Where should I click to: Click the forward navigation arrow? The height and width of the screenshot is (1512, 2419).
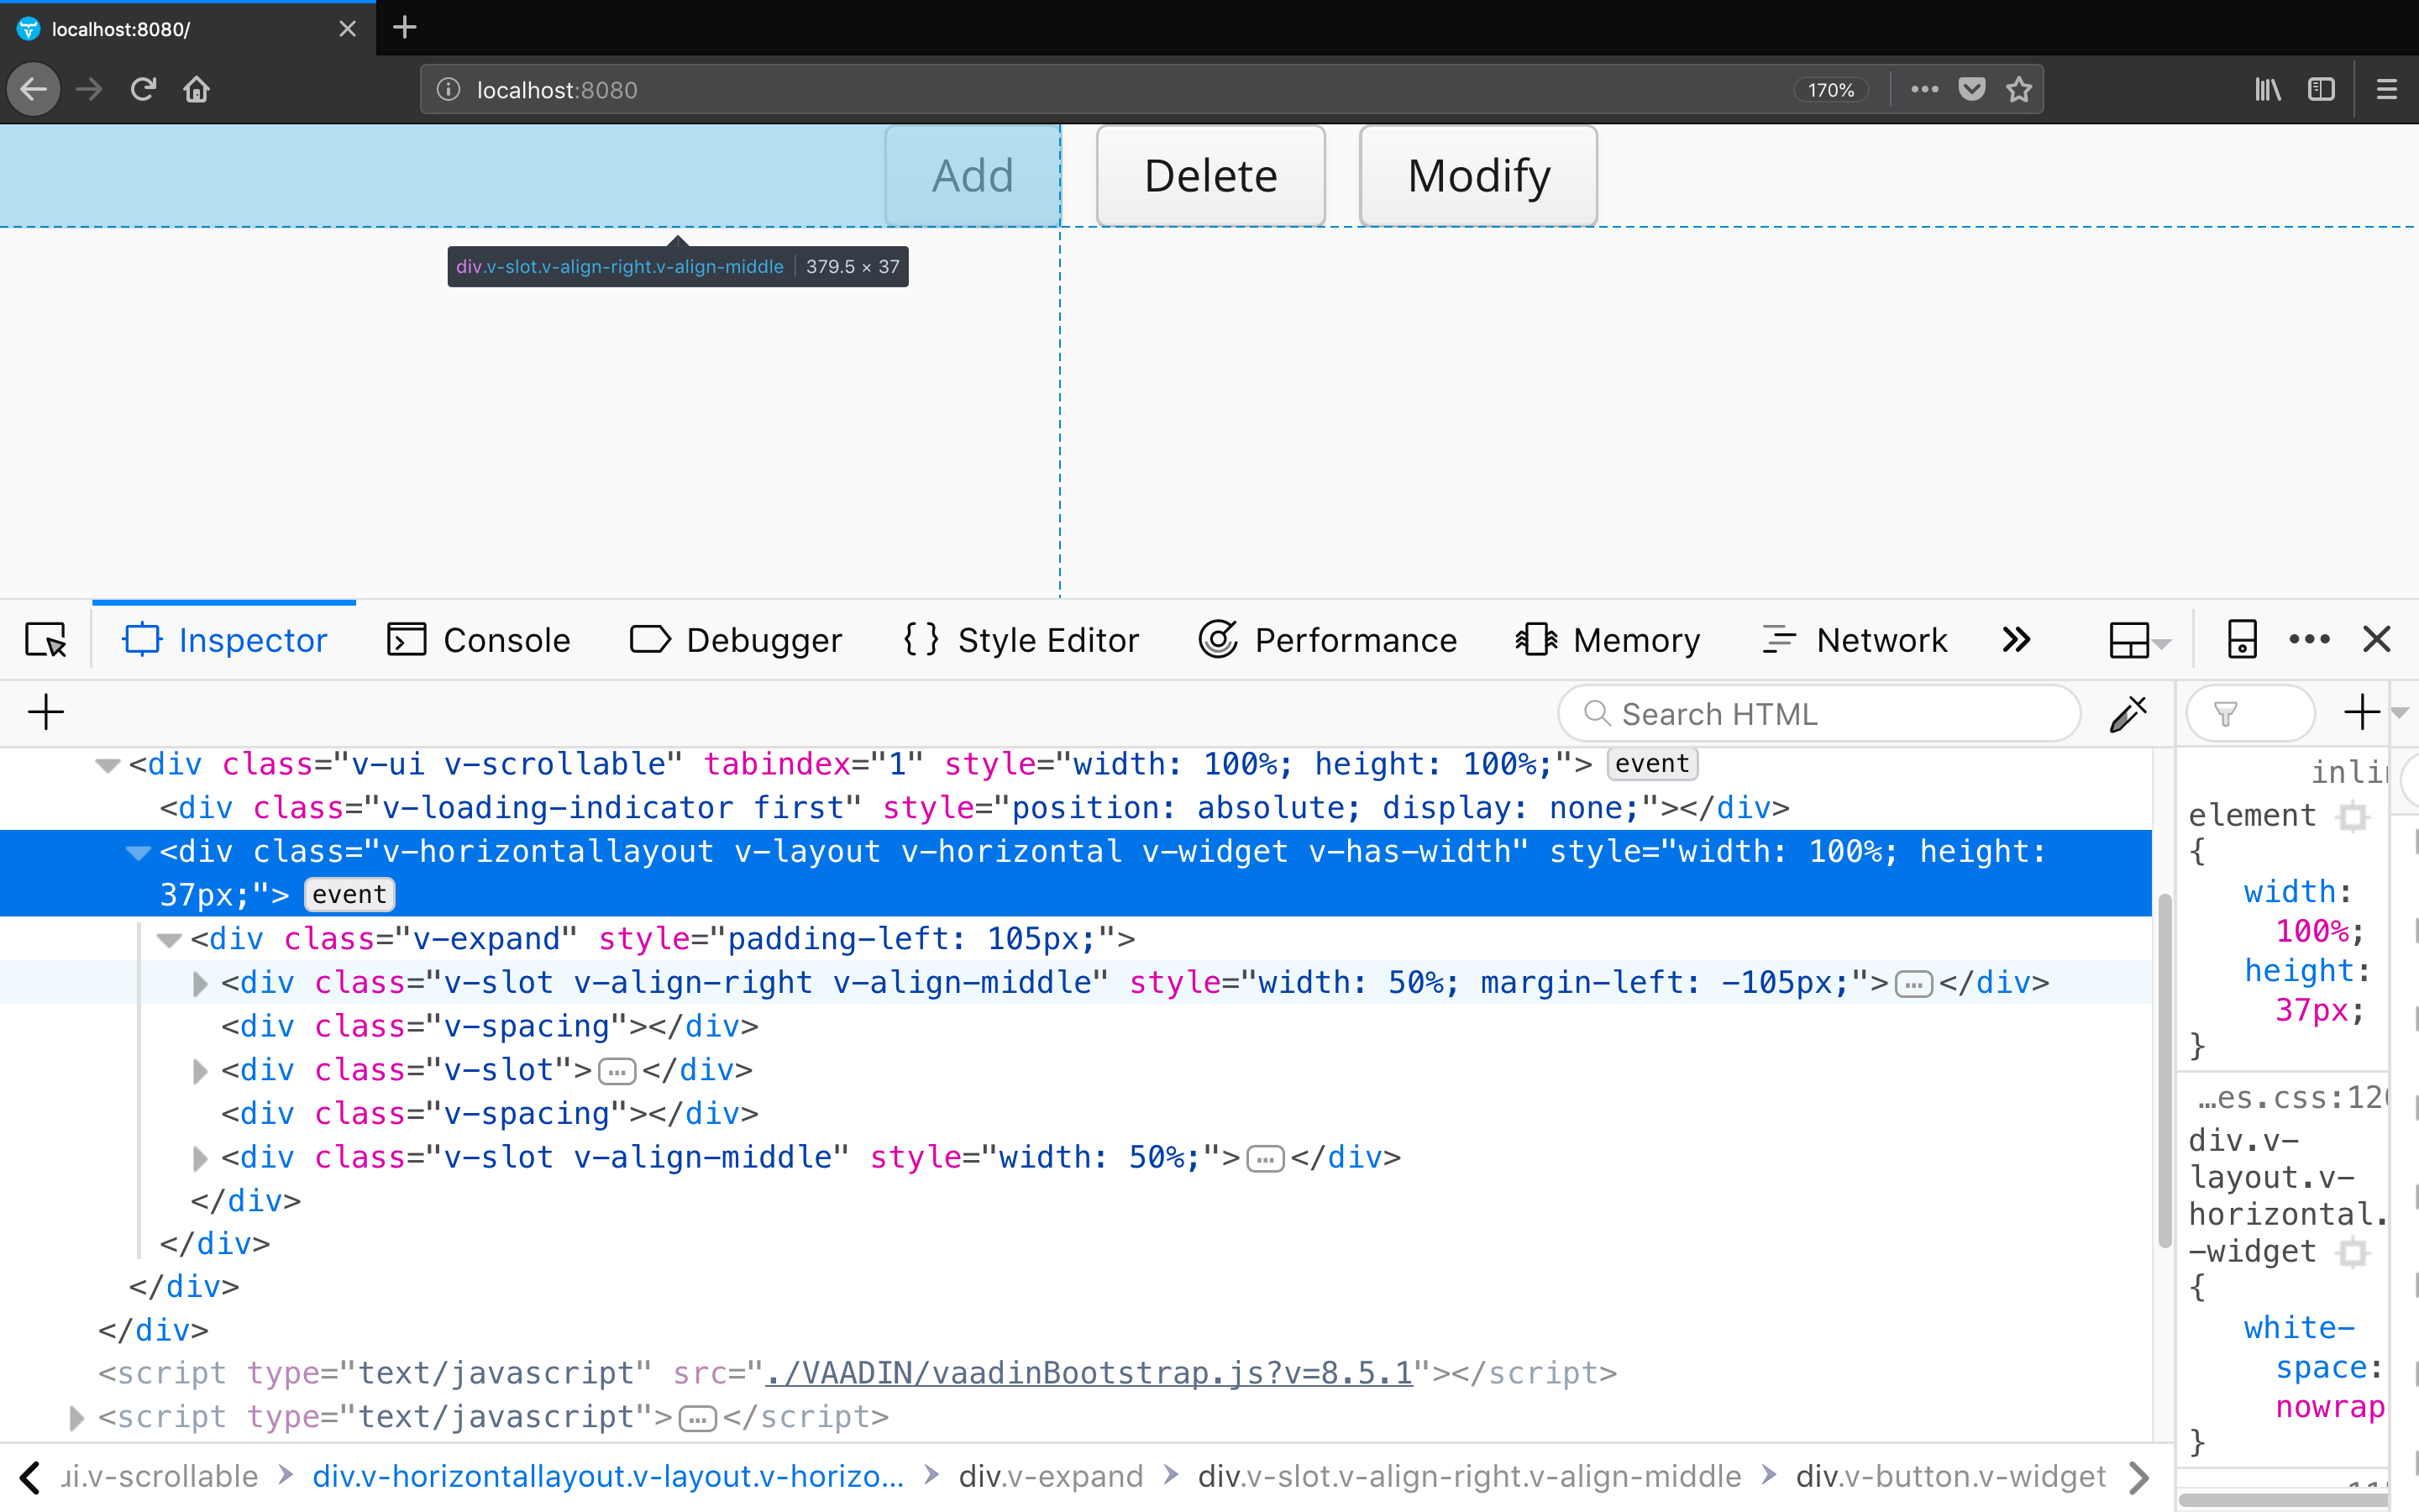pos(89,90)
